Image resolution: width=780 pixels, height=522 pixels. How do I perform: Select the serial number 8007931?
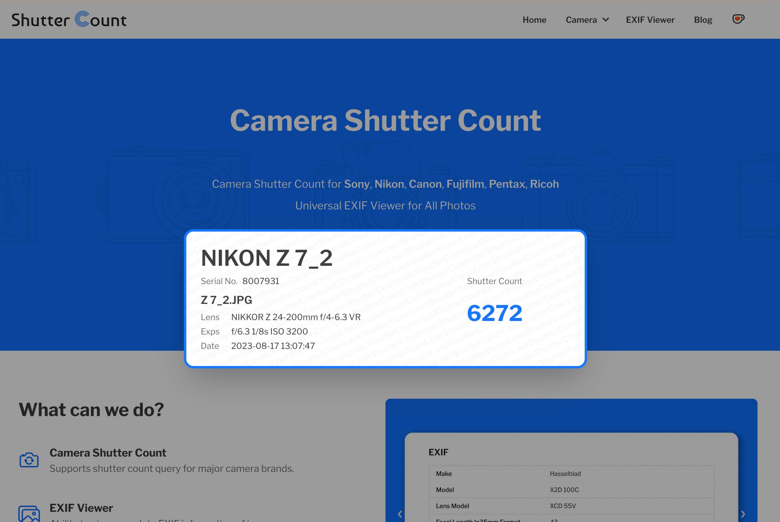(261, 281)
